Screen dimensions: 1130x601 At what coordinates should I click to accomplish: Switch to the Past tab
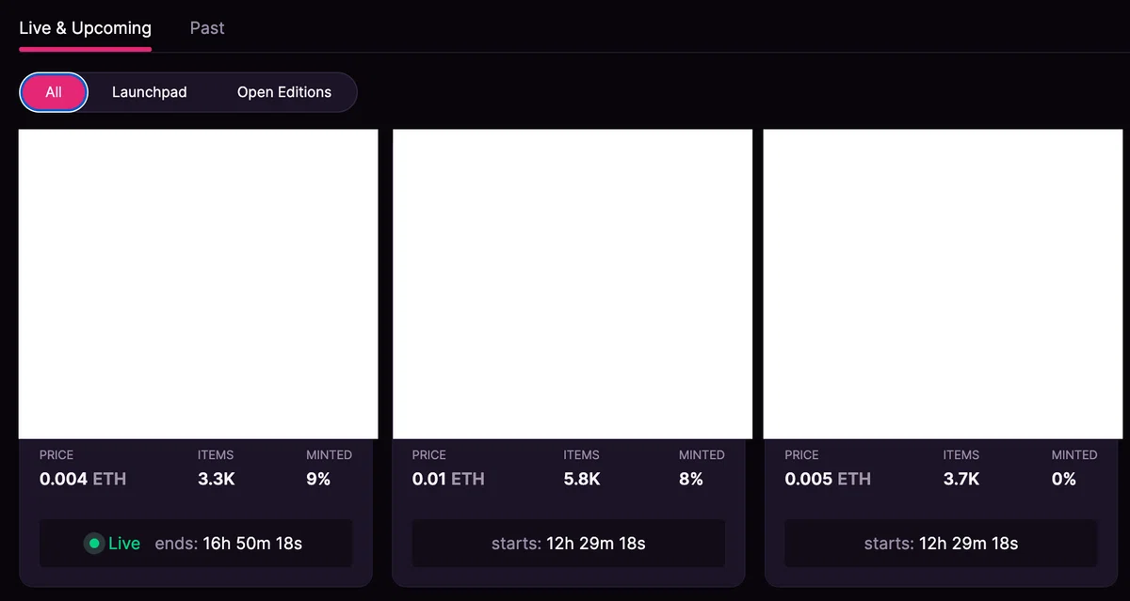click(207, 28)
